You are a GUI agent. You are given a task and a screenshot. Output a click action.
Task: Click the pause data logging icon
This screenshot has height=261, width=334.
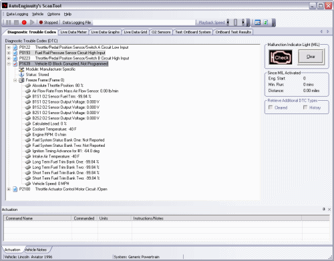point(9,23)
